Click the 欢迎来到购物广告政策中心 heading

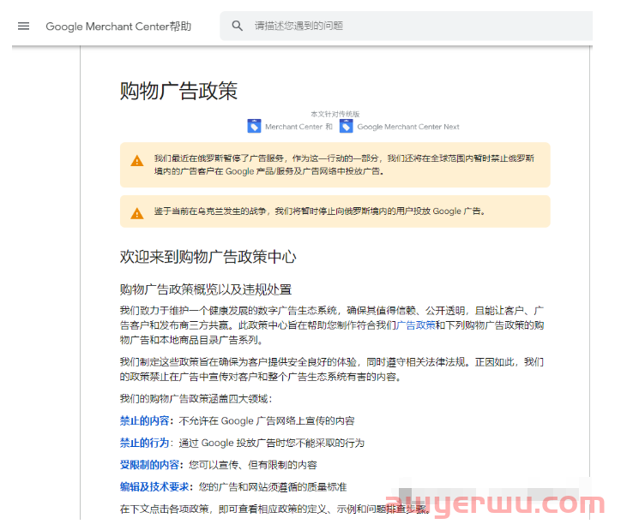pos(208,257)
